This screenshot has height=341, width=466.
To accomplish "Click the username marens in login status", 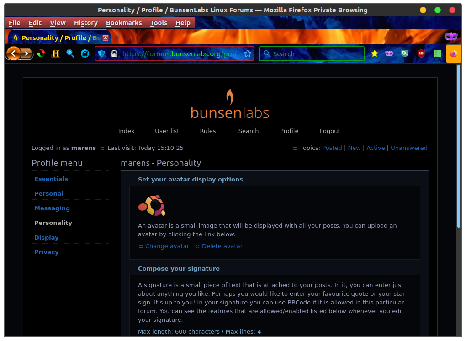I will [84, 148].
